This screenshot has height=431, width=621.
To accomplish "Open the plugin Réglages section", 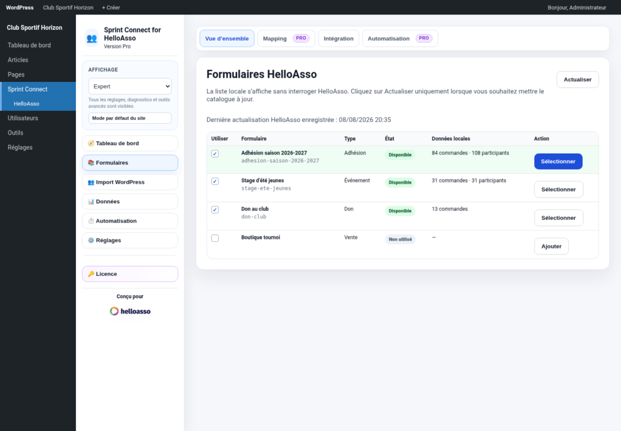I will pyautogui.click(x=130, y=240).
